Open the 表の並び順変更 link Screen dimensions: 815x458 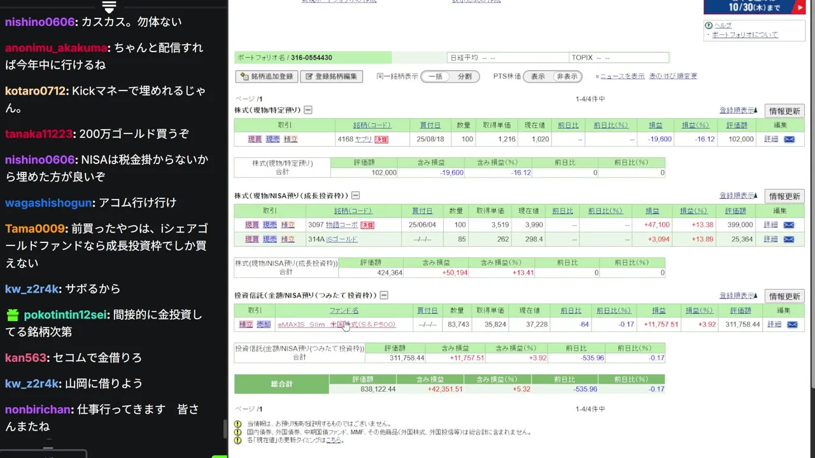[673, 76]
